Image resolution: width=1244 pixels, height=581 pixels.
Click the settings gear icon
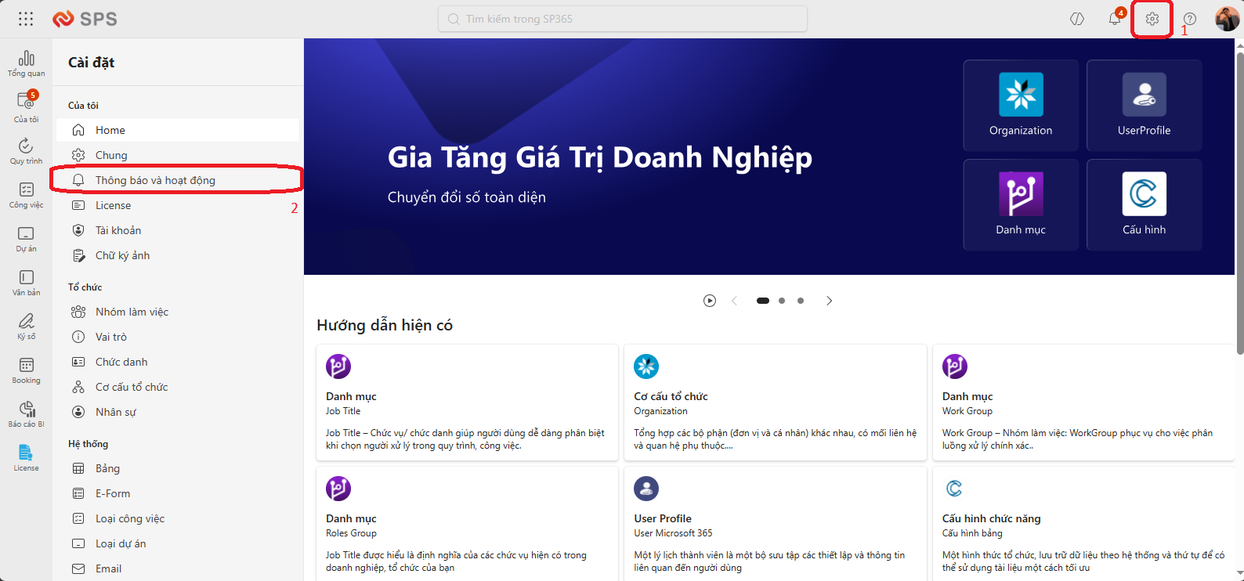pyautogui.click(x=1152, y=19)
